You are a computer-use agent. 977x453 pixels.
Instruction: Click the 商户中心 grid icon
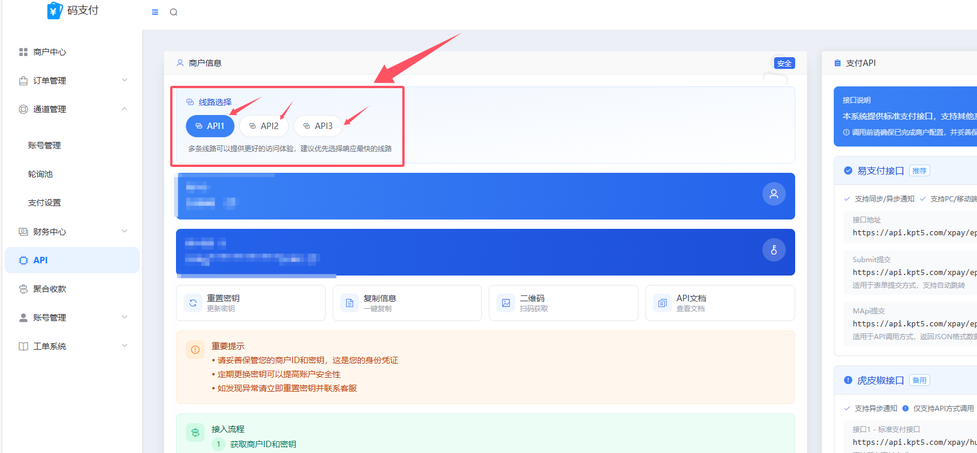(23, 52)
